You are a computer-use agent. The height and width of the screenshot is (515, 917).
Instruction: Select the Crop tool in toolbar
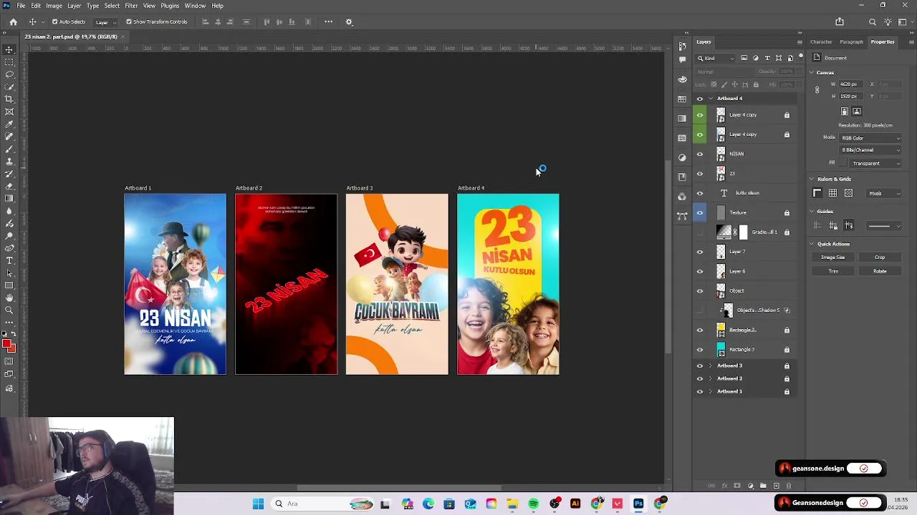click(x=9, y=99)
